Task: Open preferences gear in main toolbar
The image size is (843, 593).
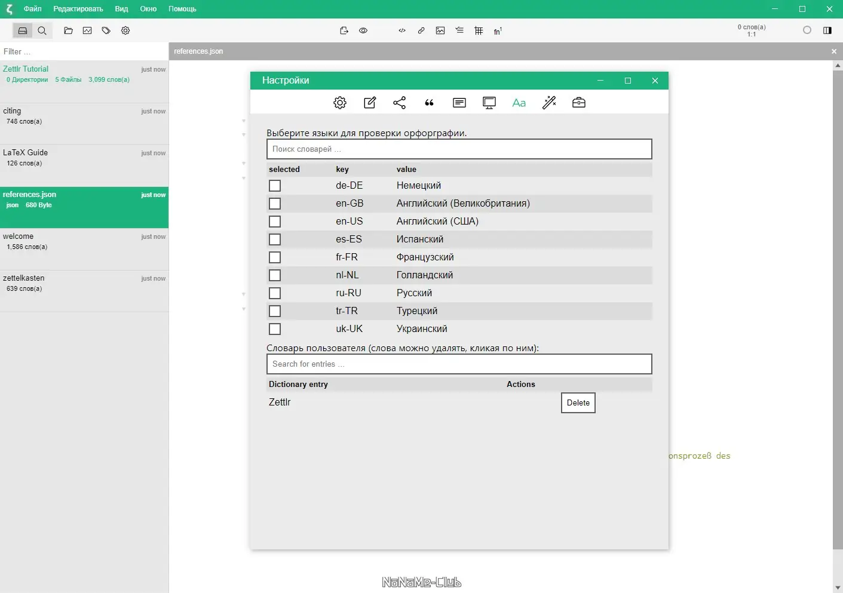Action: tap(125, 30)
